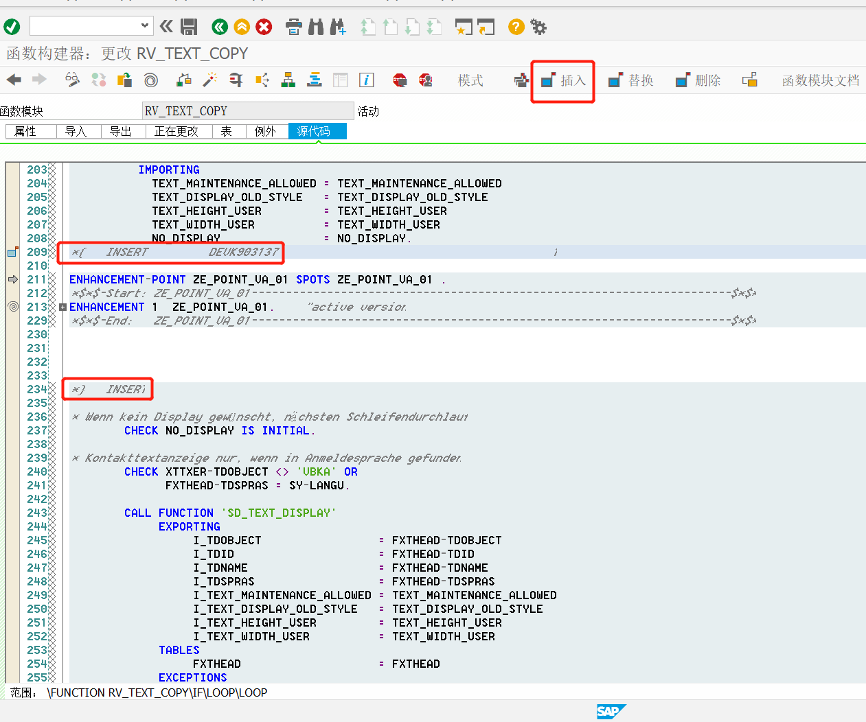Click the Test/Execute icon
The width and height of the screenshot is (866, 722).
(236, 80)
